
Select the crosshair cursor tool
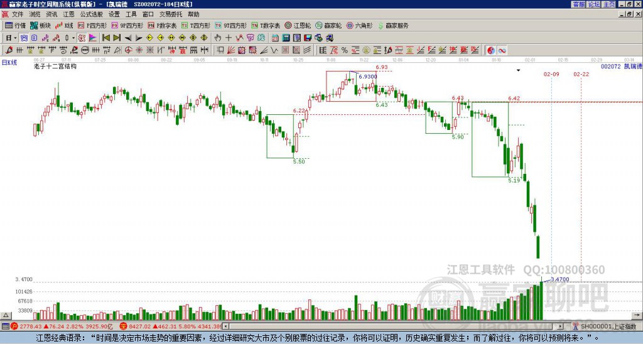(229, 38)
